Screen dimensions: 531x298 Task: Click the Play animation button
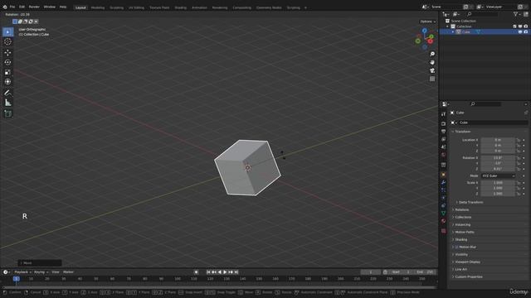[225, 272]
